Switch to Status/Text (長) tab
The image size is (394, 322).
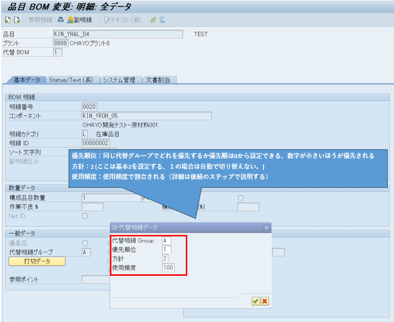pyautogui.click(x=71, y=80)
